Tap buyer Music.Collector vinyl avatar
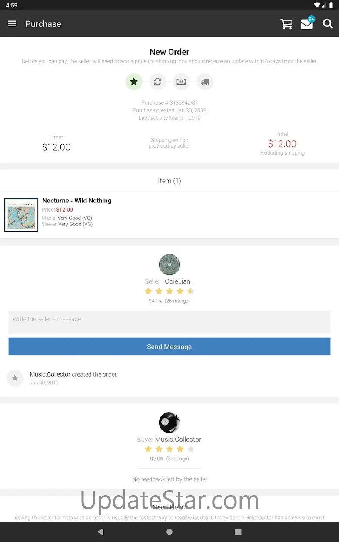 pyautogui.click(x=169, y=423)
